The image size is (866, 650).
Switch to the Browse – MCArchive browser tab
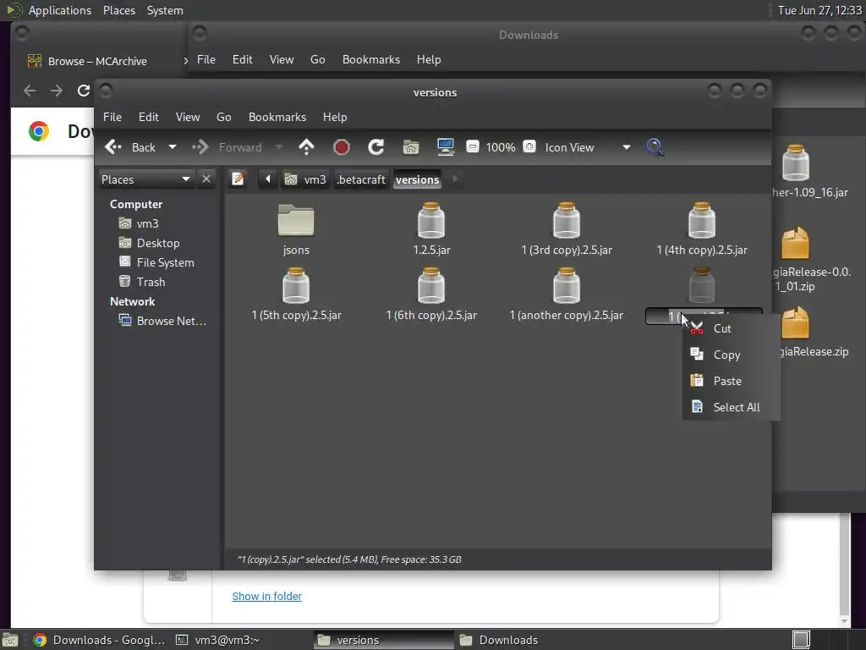point(98,61)
